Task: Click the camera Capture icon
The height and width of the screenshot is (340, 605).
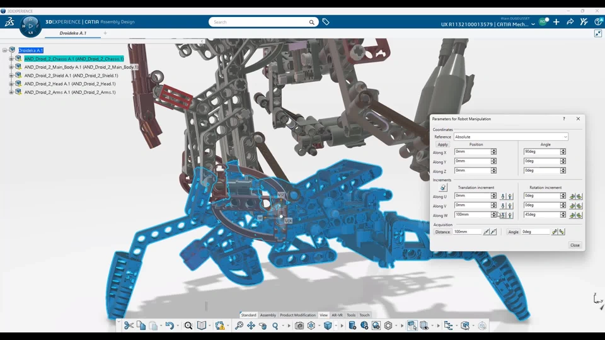Action: [x=299, y=326]
